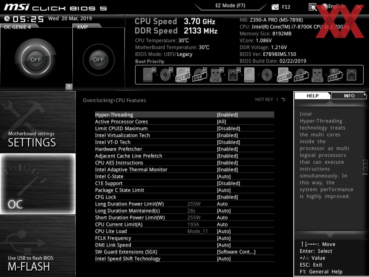Change C1E Support [Disabled] value
The width and height of the screenshot is (369, 277).
coord(228,183)
